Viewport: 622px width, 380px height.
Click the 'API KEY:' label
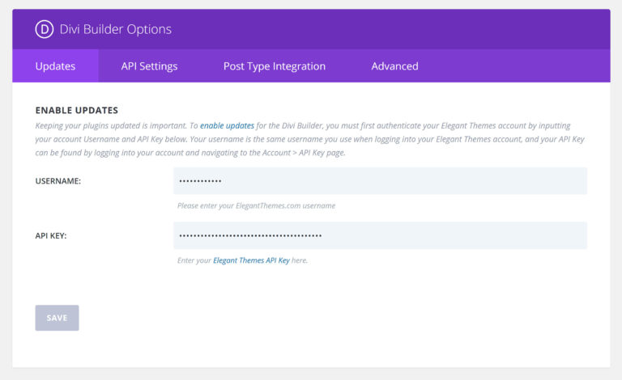(x=51, y=235)
